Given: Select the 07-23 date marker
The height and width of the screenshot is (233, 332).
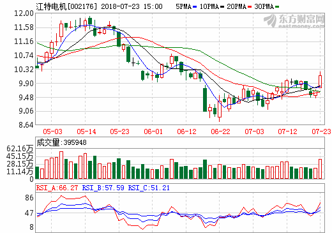Looking at the screenshot, I should (x=321, y=132).
